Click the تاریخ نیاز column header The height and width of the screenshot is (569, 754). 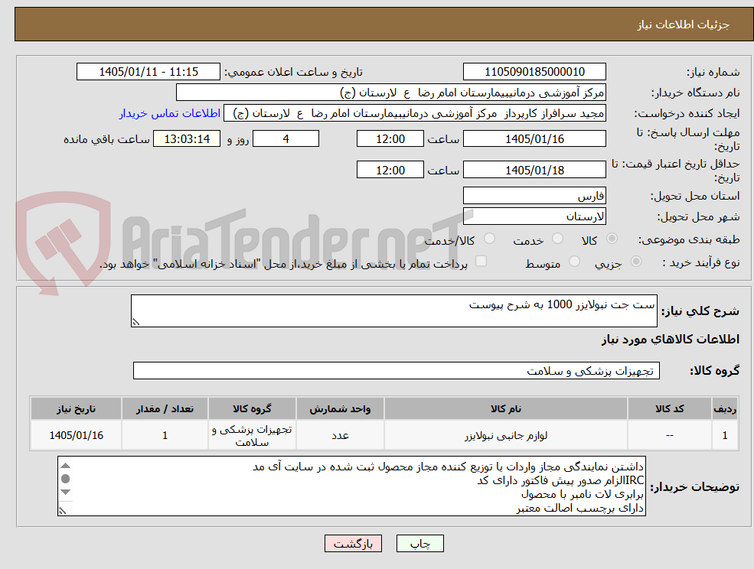click(76, 408)
